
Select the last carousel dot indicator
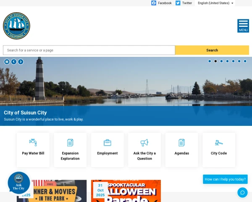tap(245, 61)
